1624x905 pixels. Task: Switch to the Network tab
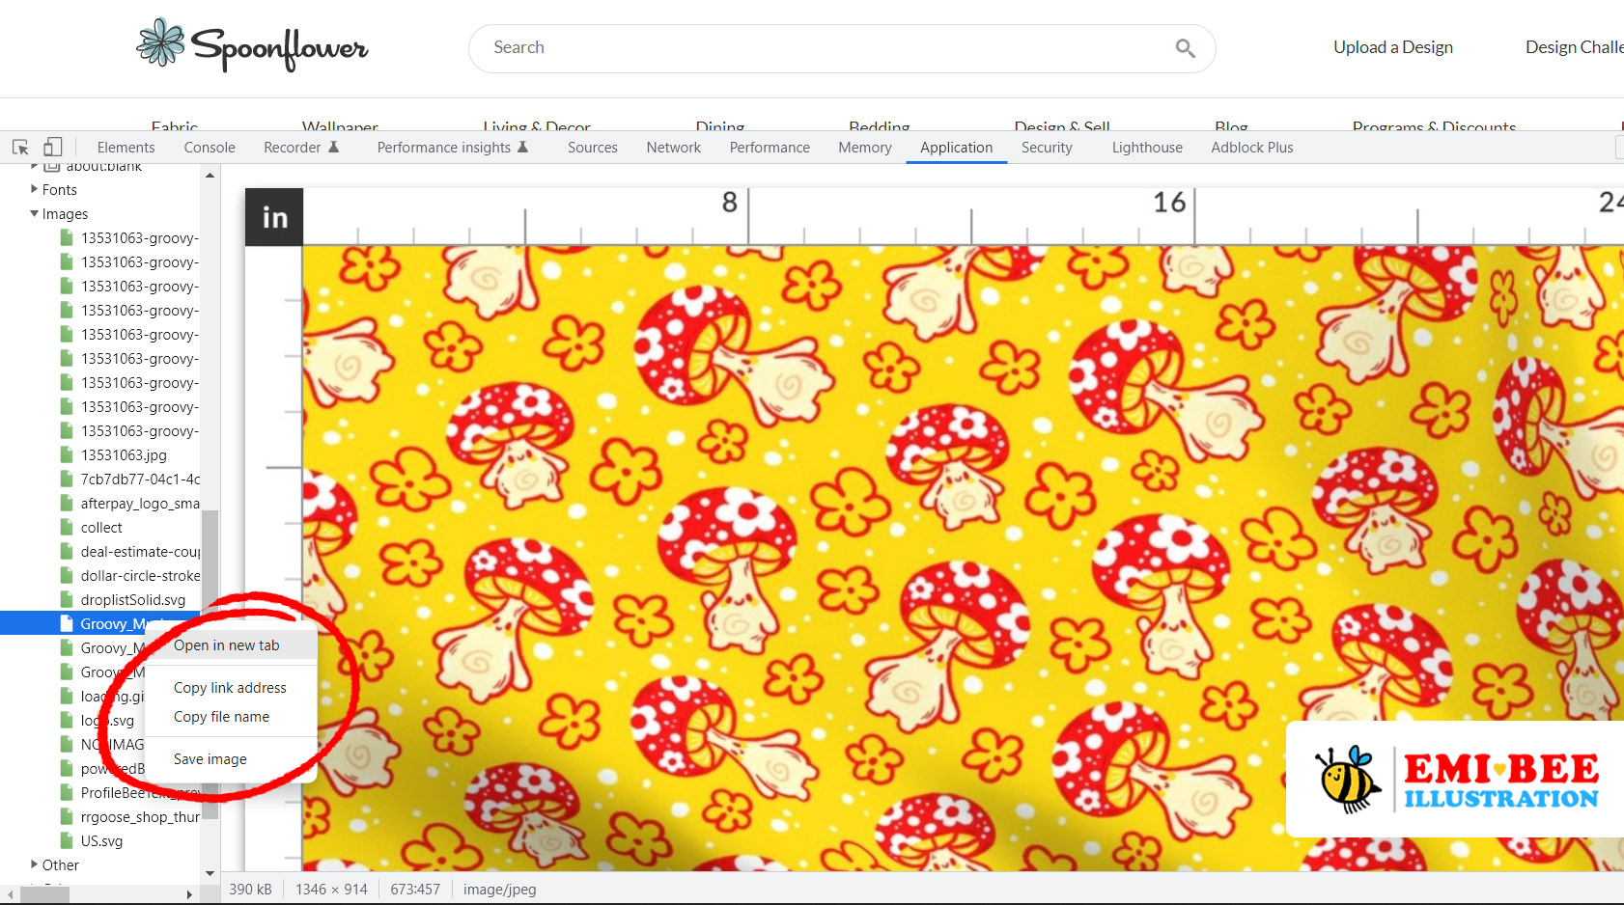674,148
